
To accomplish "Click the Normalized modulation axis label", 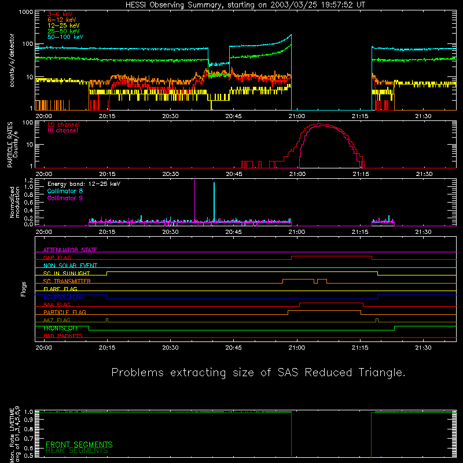I will point(14,202).
